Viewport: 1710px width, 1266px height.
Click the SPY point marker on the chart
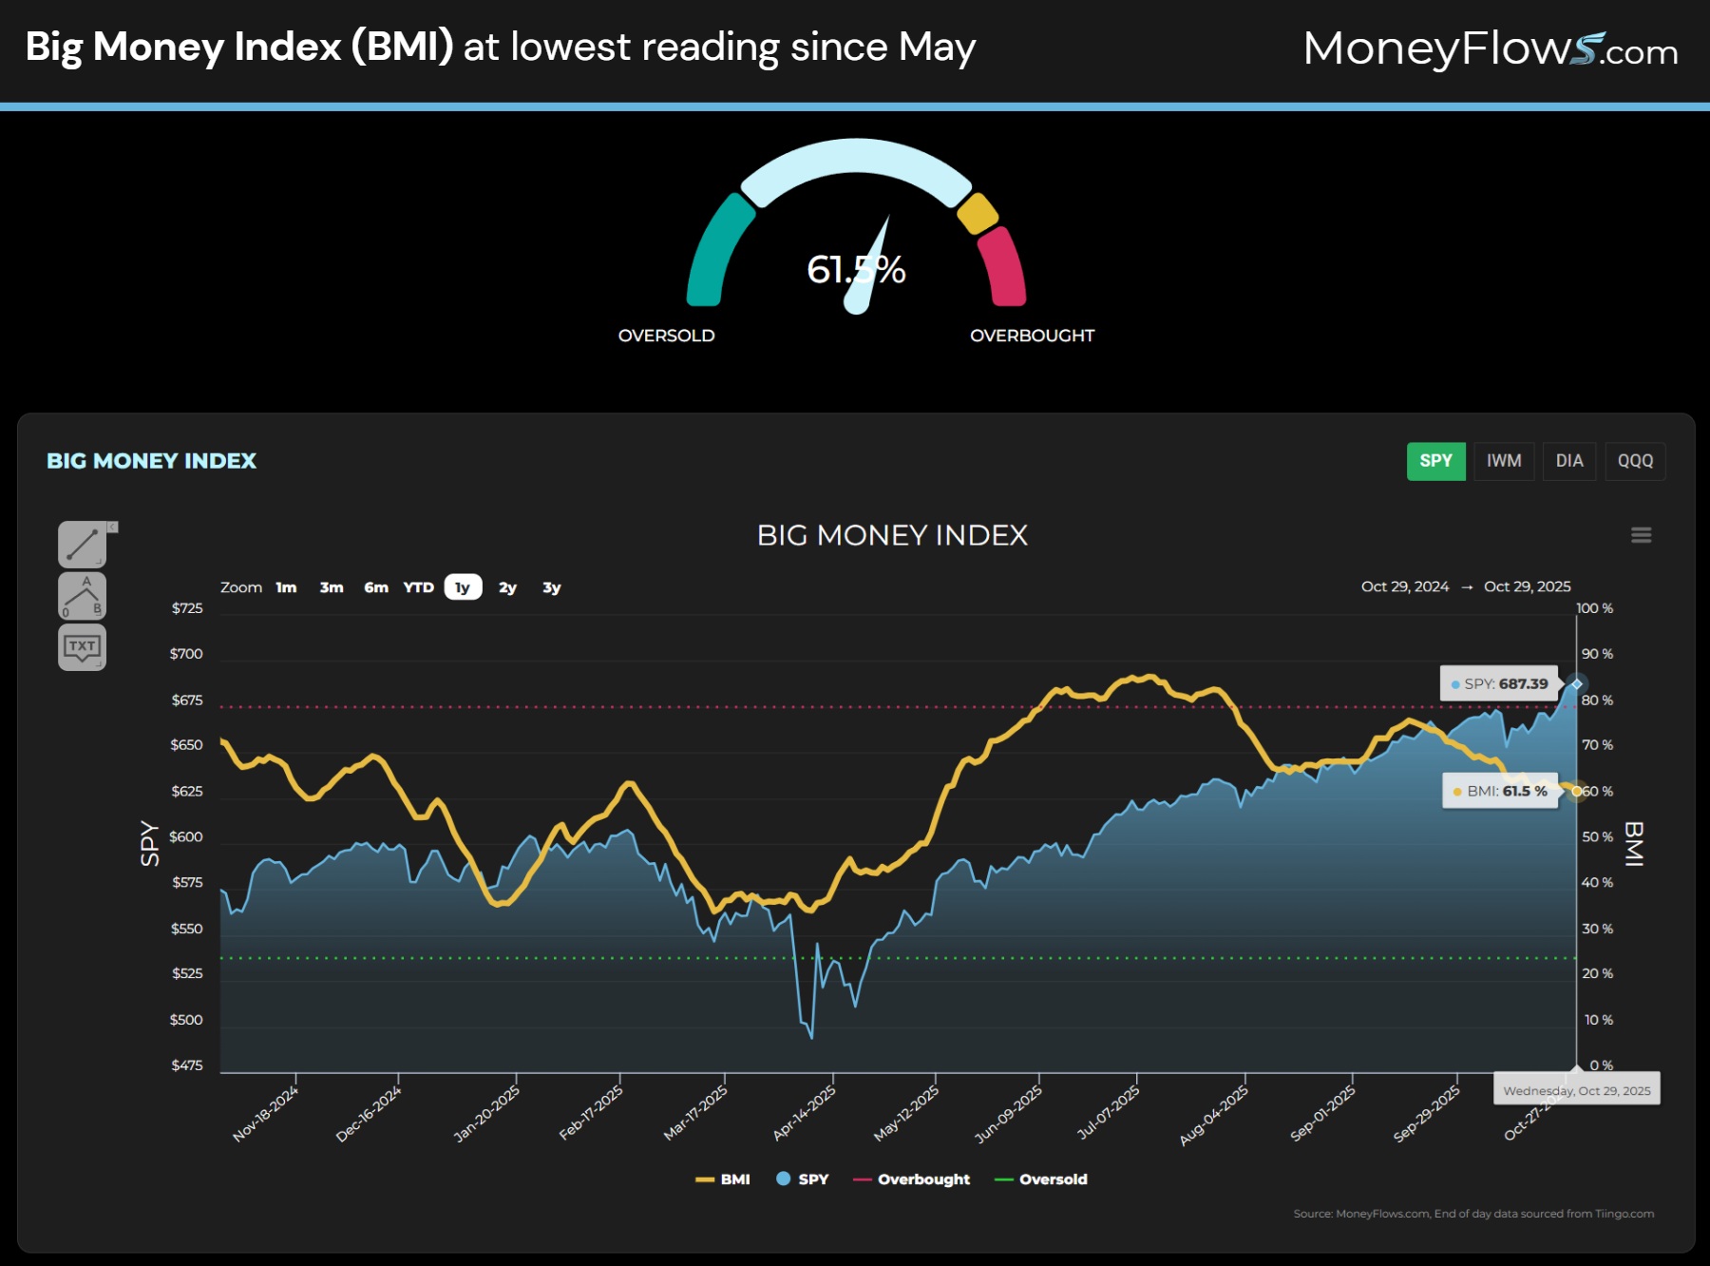click(x=1578, y=683)
